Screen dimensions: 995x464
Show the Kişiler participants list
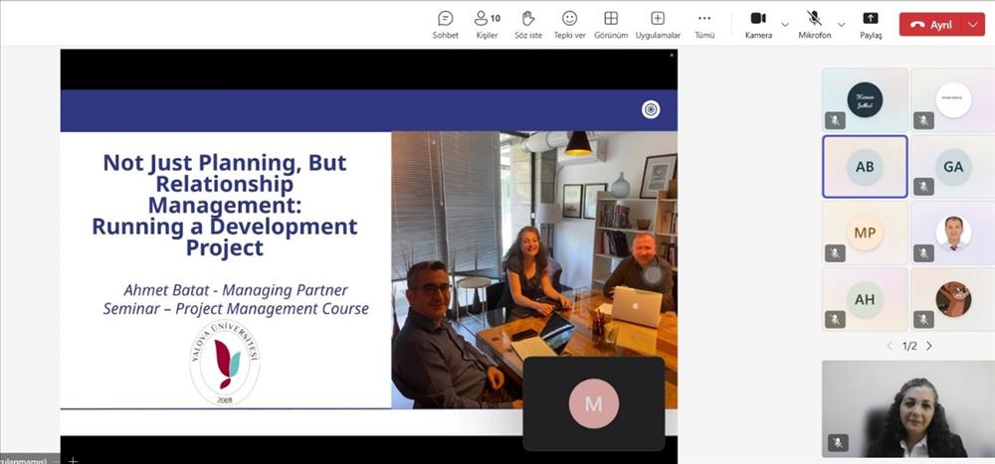487,25
